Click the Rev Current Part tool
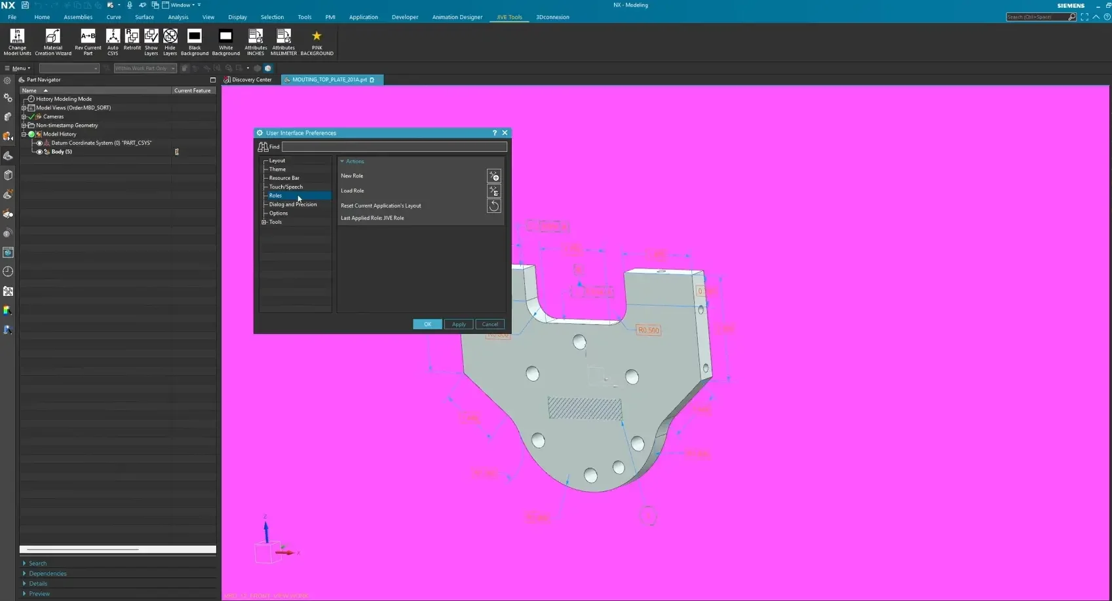The image size is (1112, 601). click(88, 42)
